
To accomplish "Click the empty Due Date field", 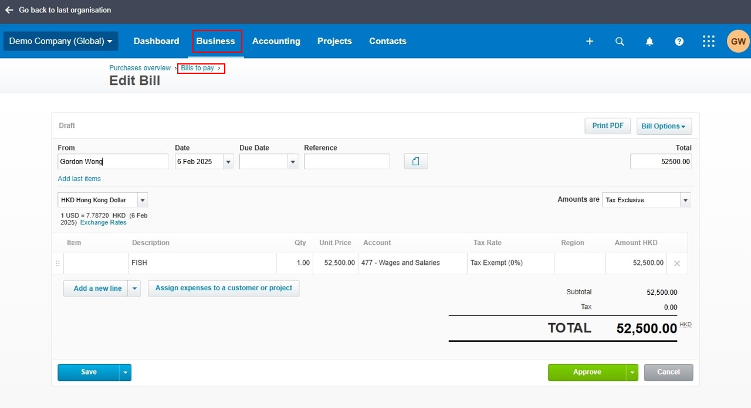I will click(263, 162).
